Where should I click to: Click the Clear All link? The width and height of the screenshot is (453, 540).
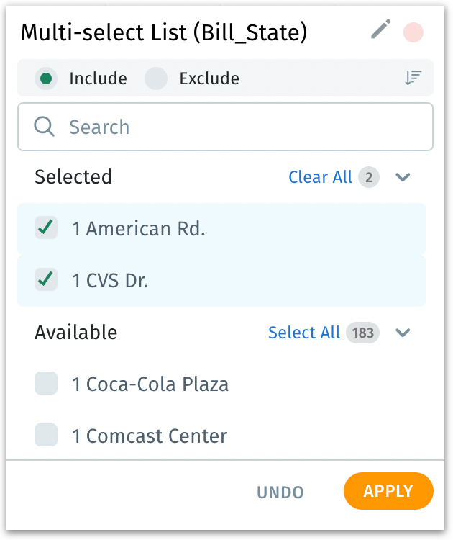(x=320, y=177)
